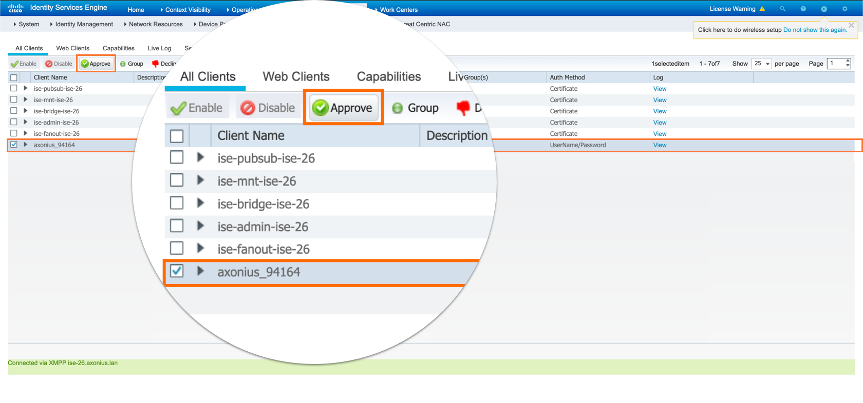Open help via the question mark icon
Viewport: 863px width, 403px height.
[803, 9]
